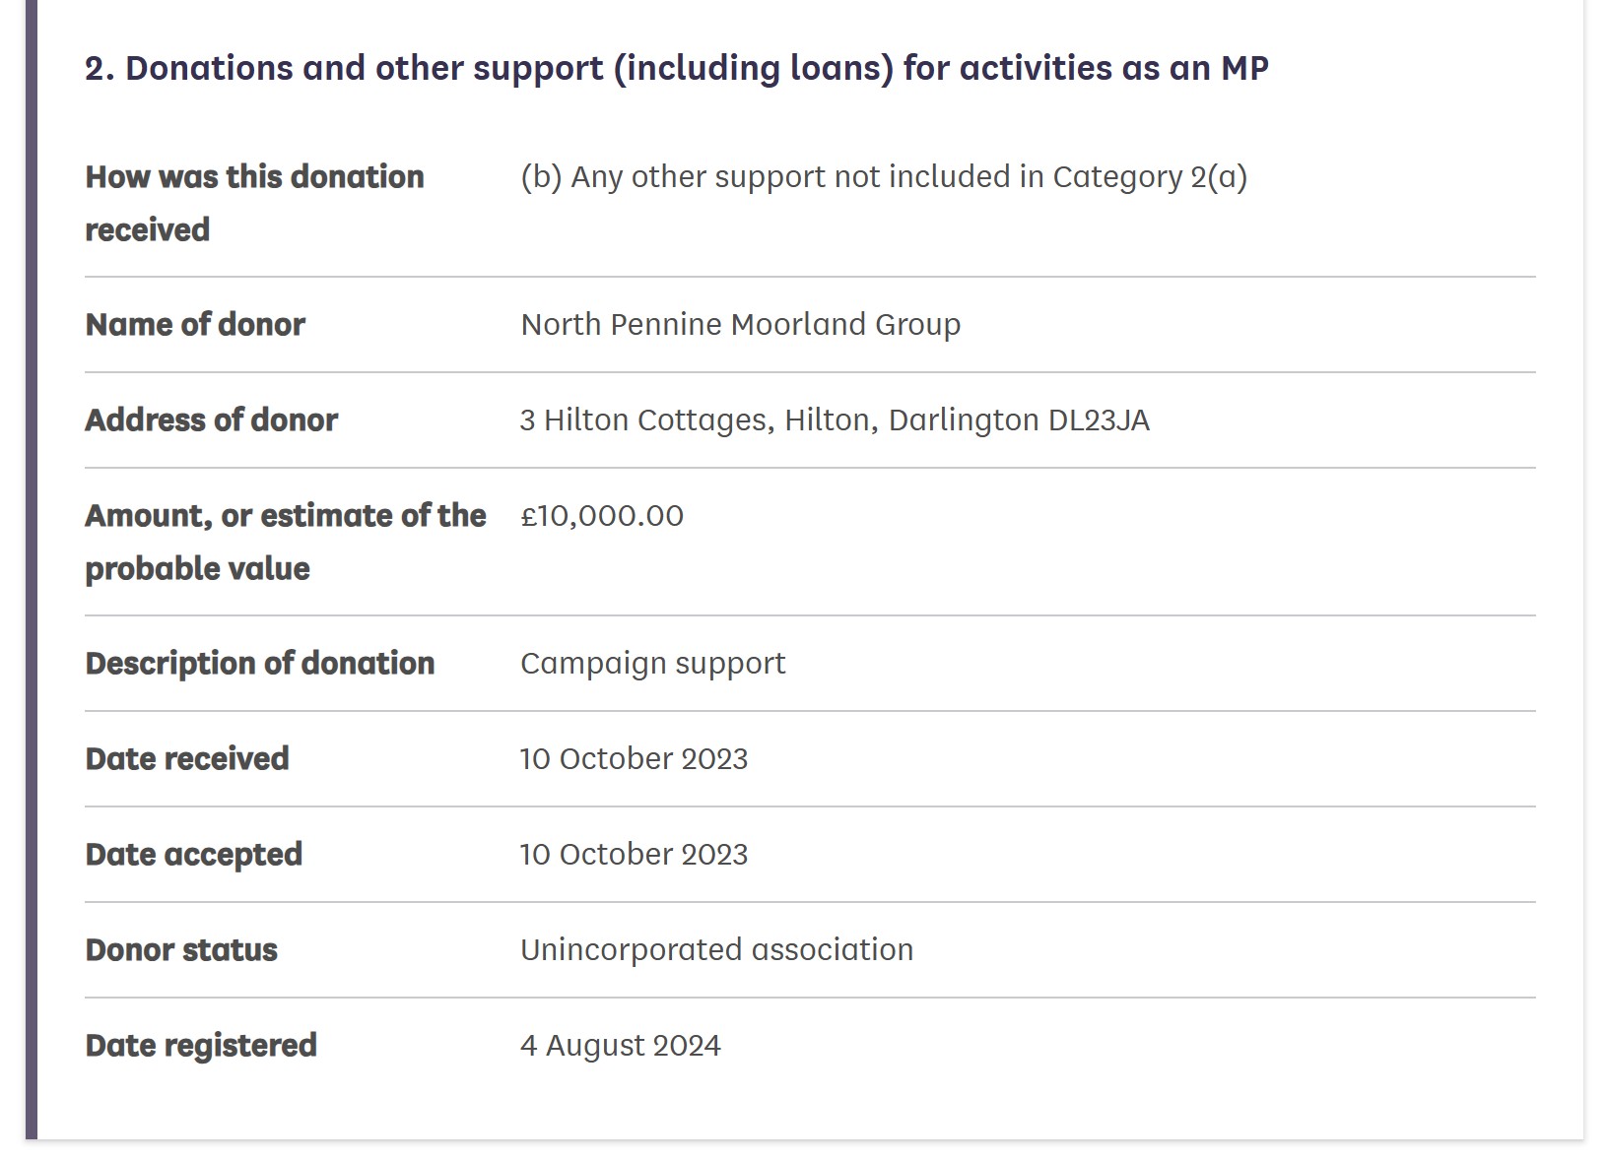Click the "Date received" label
Image resolution: width=1607 pixels, height=1161 pixels.
(187, 758)
